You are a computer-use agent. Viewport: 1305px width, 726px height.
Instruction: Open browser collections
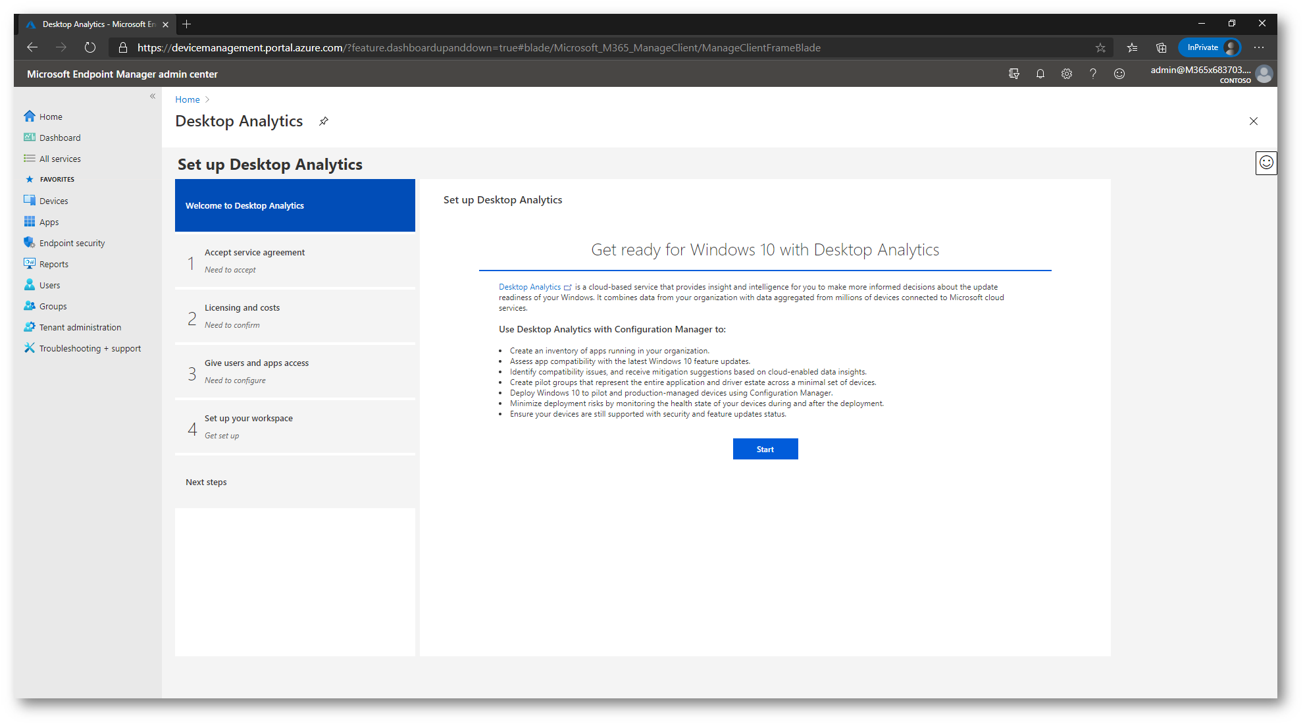coord(1162,47)
